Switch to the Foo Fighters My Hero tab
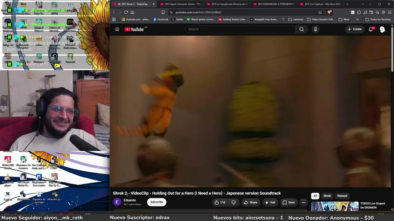This screenshot has height=221, width=394. point(320,4)
